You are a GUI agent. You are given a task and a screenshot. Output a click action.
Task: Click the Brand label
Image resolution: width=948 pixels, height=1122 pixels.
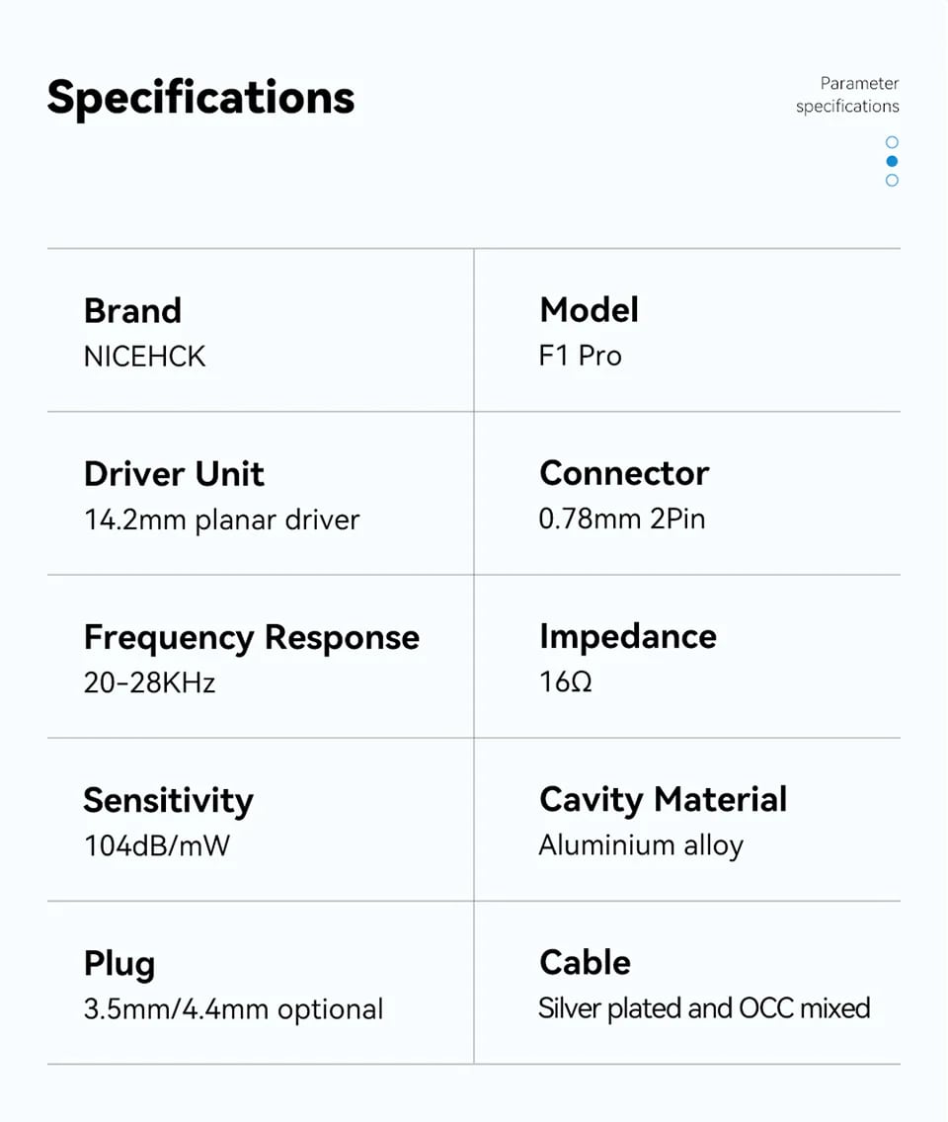[x=132, y=310]
